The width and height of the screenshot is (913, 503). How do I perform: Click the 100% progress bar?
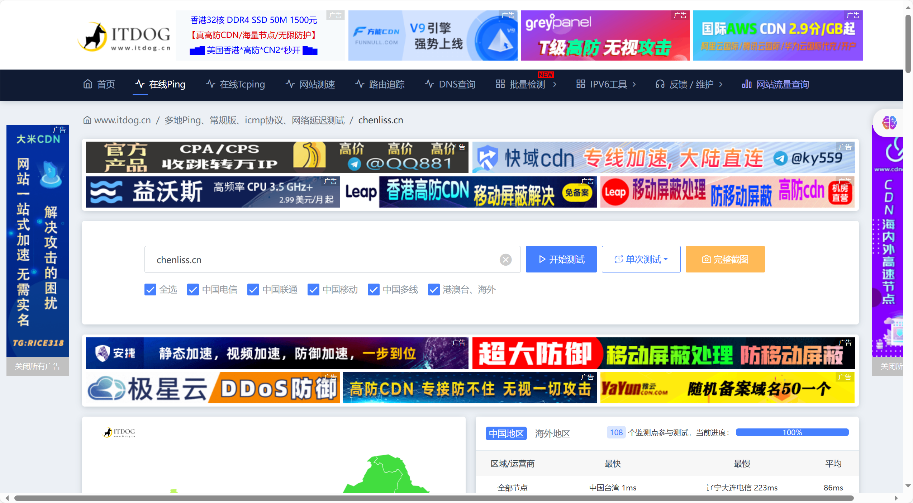coord(792,433)
